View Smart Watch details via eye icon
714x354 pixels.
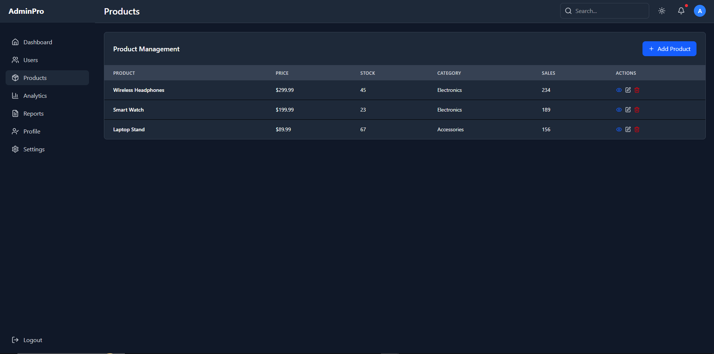[619, 110]
